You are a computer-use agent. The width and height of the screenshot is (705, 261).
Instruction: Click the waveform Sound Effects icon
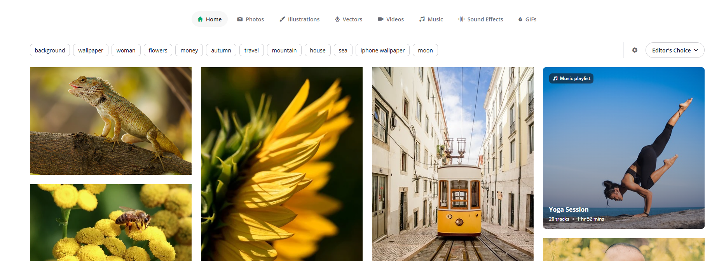click(x=461, y=19)
